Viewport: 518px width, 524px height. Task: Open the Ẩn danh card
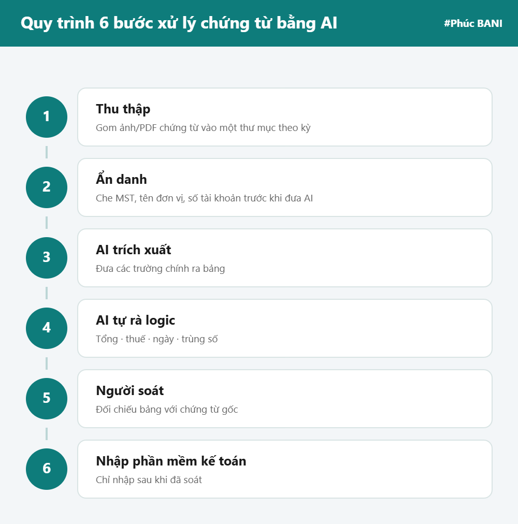click(x=285, y=187)
